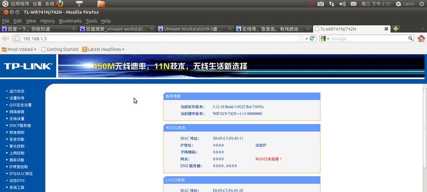The height and width of the screenshot is (192, 427).
Task: Click the Ubuntu logo in the top panel
Action: pos(5,3)
